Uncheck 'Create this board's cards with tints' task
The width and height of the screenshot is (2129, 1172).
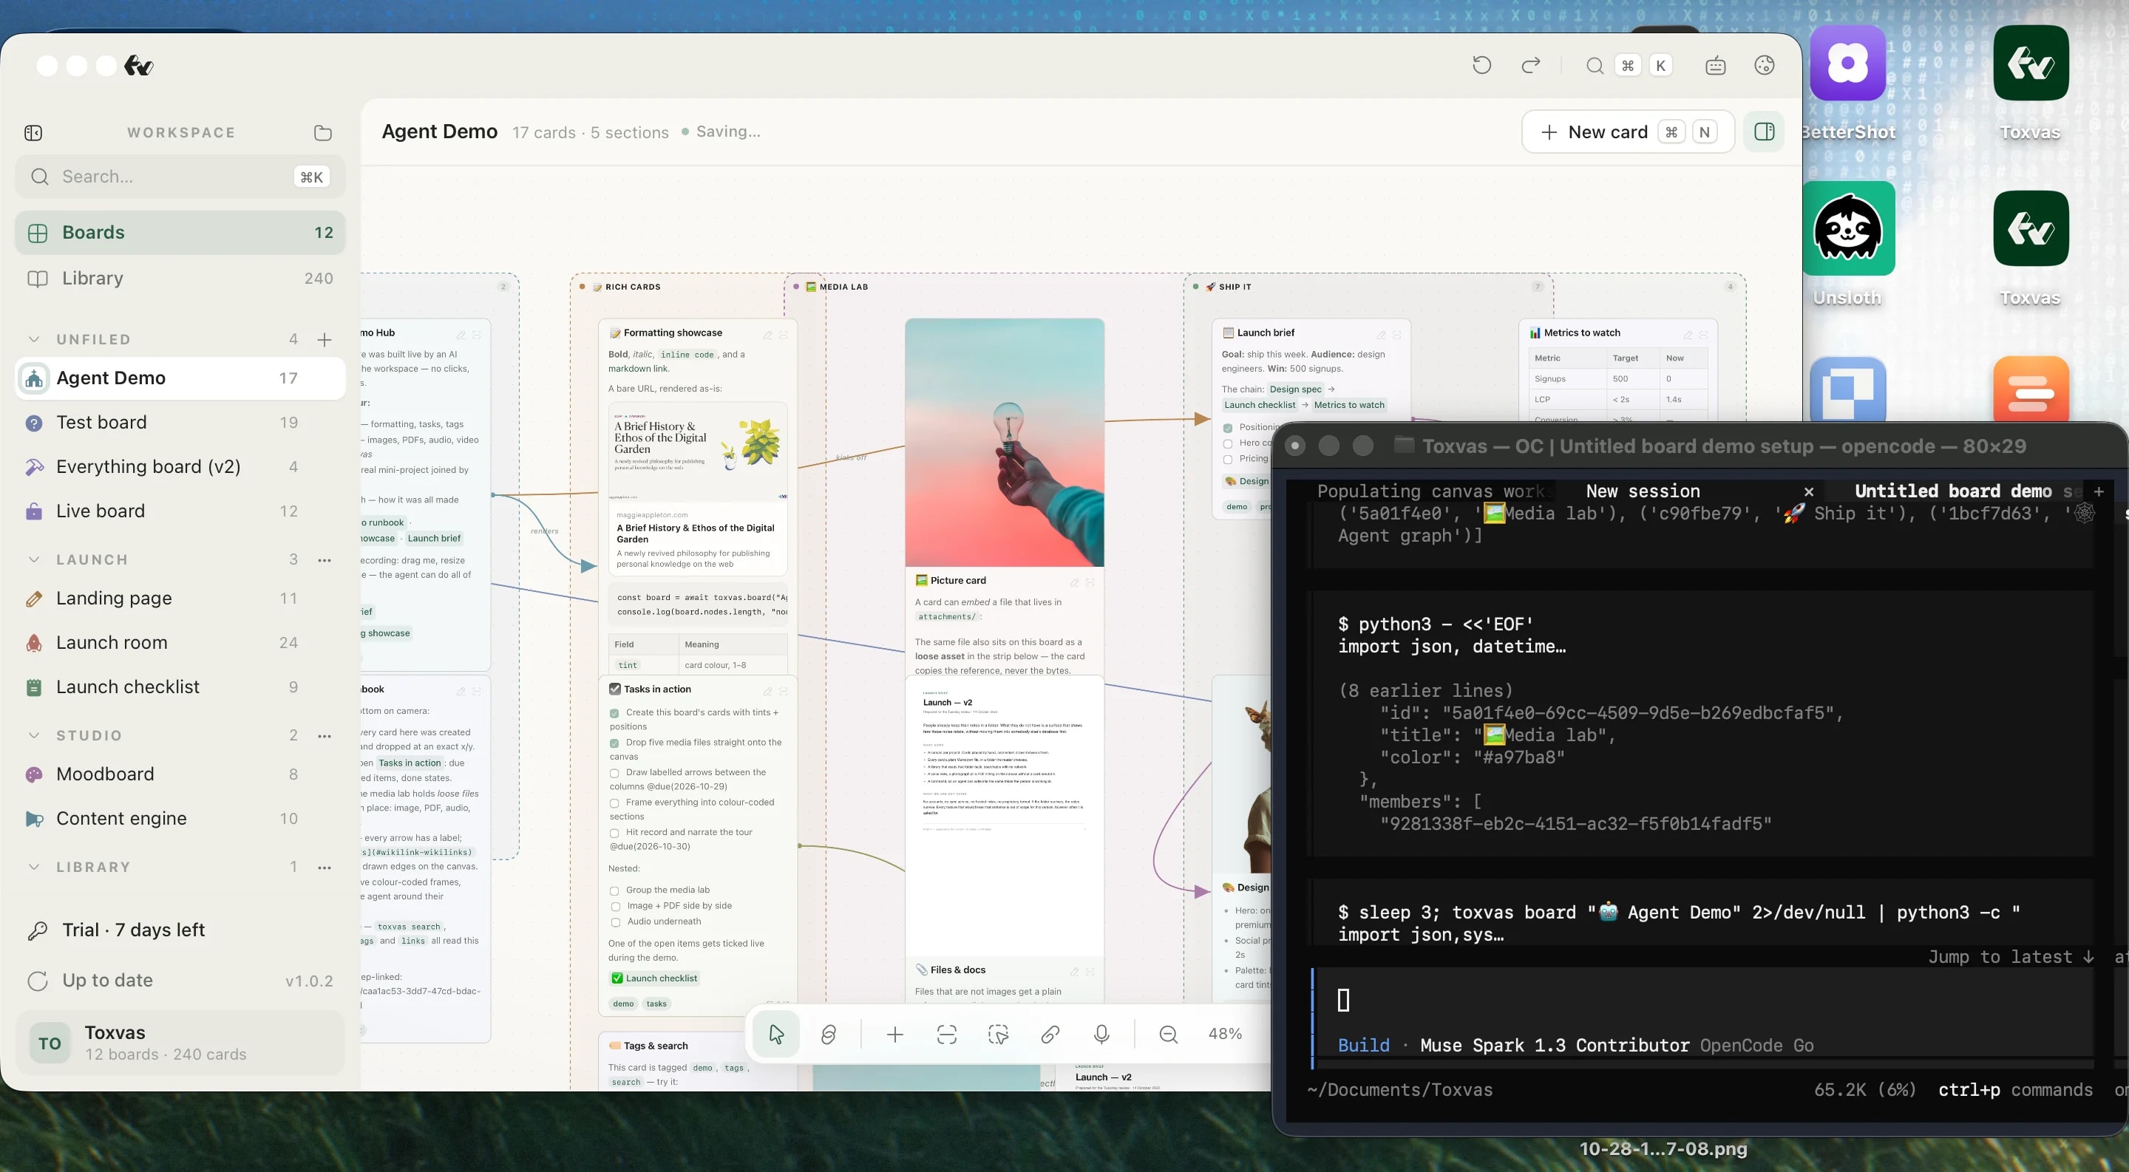[614, 713]
